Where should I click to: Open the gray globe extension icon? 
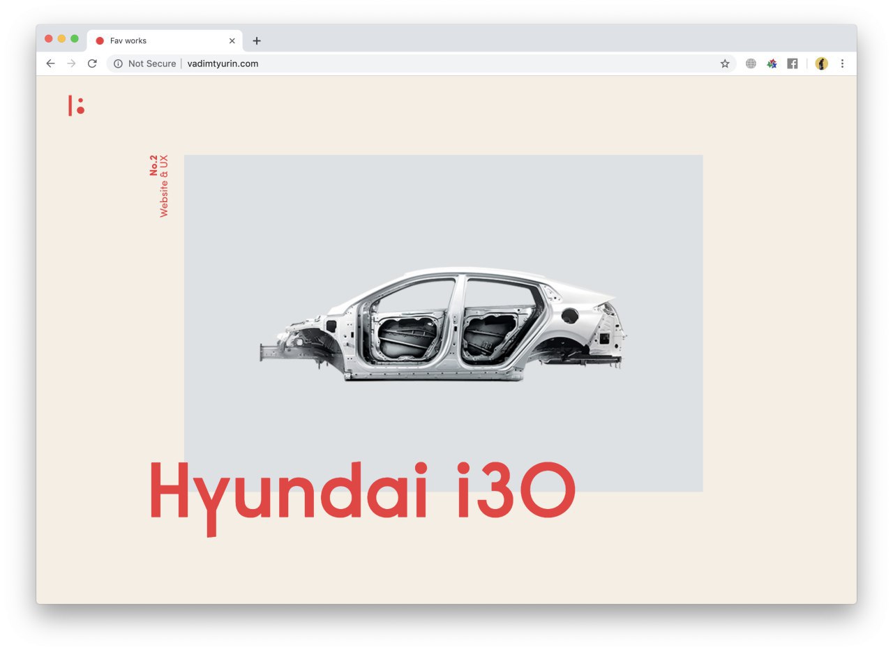pos(751,63)
